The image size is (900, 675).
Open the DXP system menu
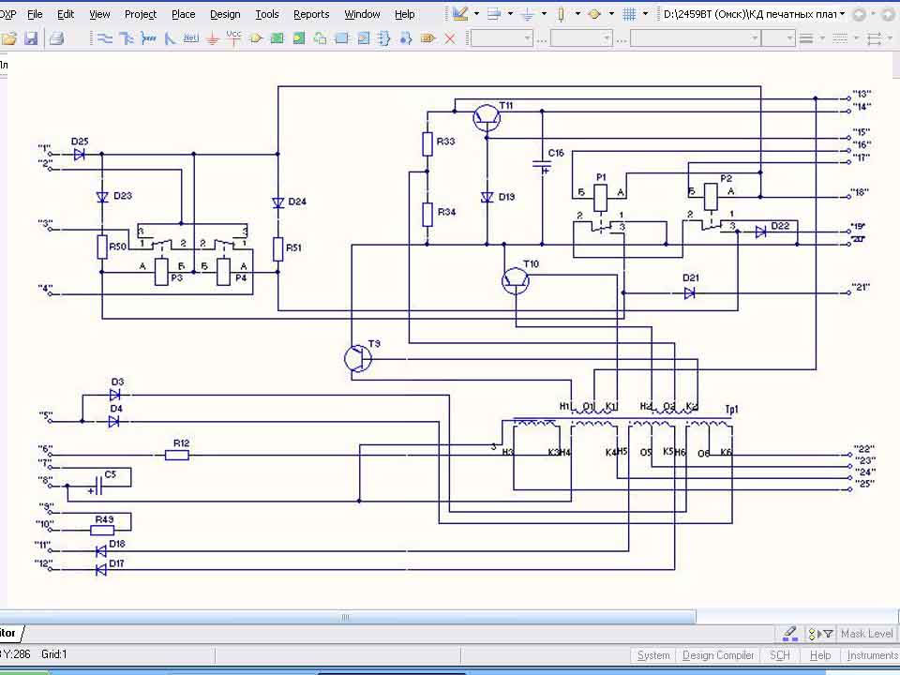click(7, 14)
